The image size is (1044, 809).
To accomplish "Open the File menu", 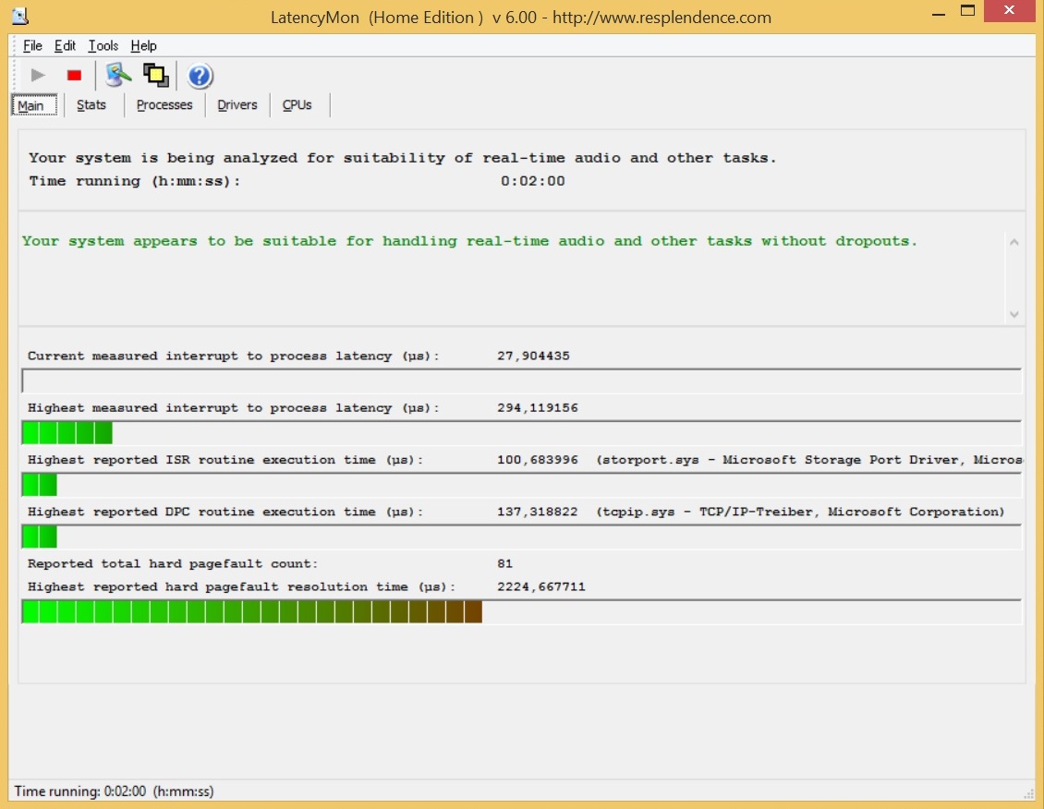I will pyautogui.click(x=32, y=46).
